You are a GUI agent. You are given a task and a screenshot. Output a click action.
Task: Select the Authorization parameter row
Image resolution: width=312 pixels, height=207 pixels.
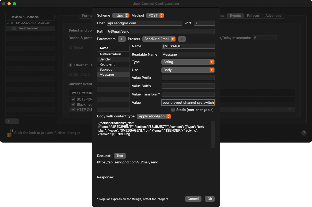click(113, 54)
